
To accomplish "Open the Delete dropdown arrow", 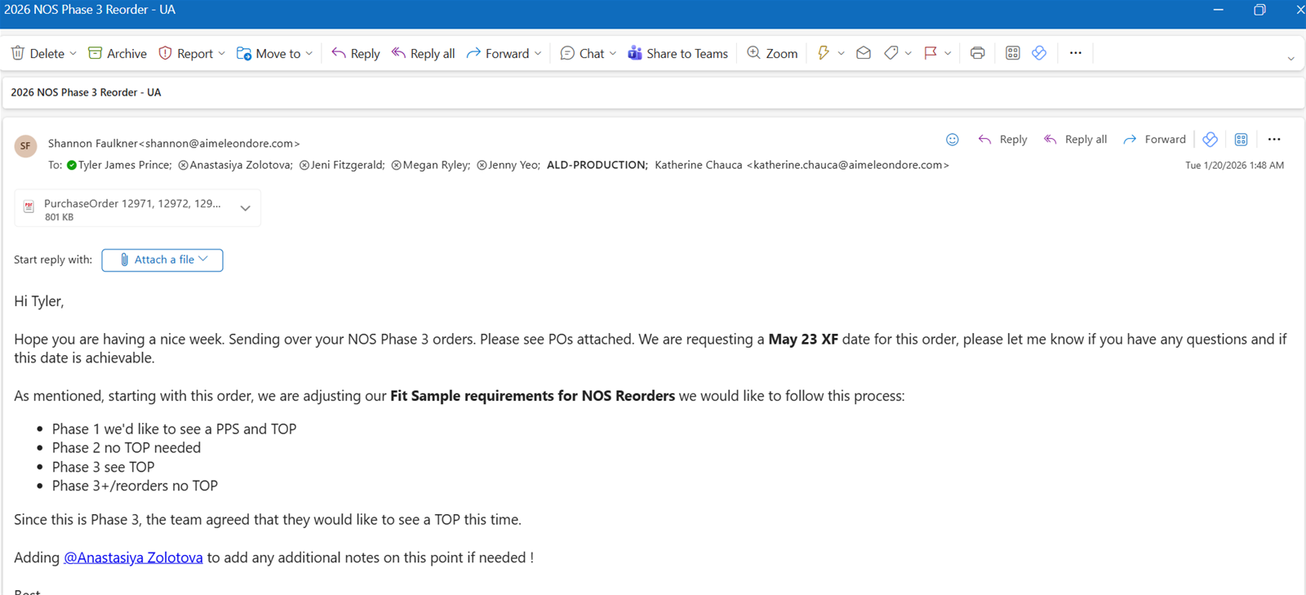I will 73,54.
